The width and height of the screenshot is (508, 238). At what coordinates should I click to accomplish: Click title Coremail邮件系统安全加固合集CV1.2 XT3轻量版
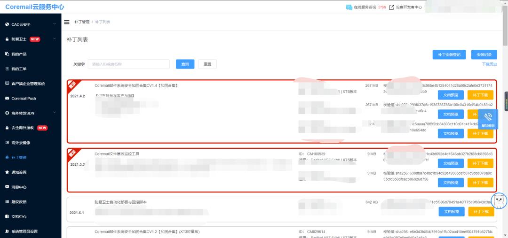[147, 231]
